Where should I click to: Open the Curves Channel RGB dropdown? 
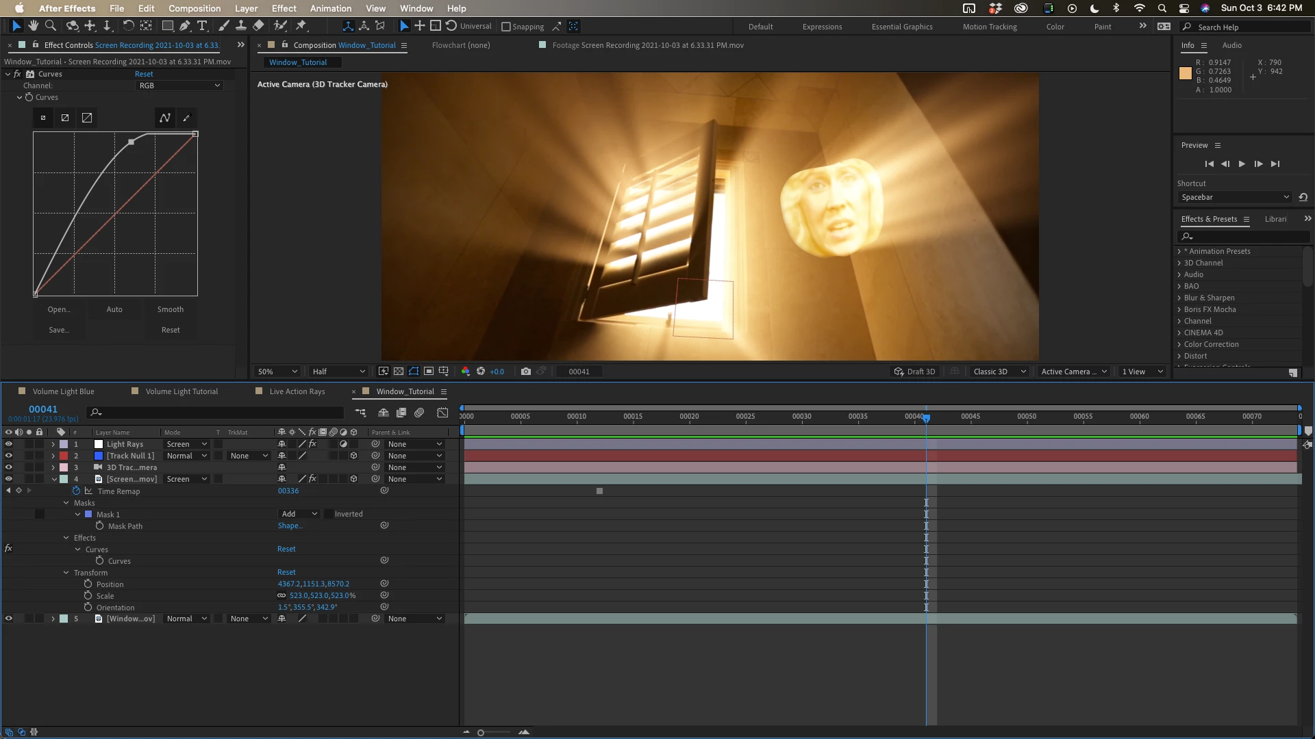179,86
